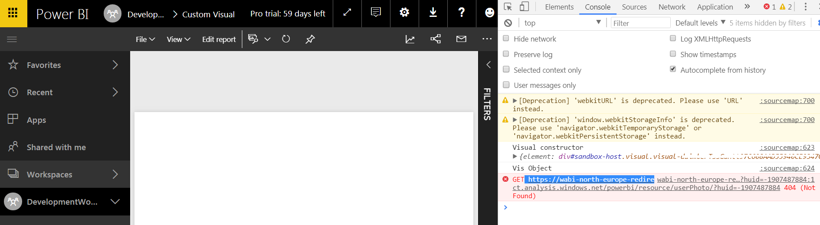Screen dimensions: 820x225
Task: Expand the Workspaces flyout
Action: [x=115, y=174]
